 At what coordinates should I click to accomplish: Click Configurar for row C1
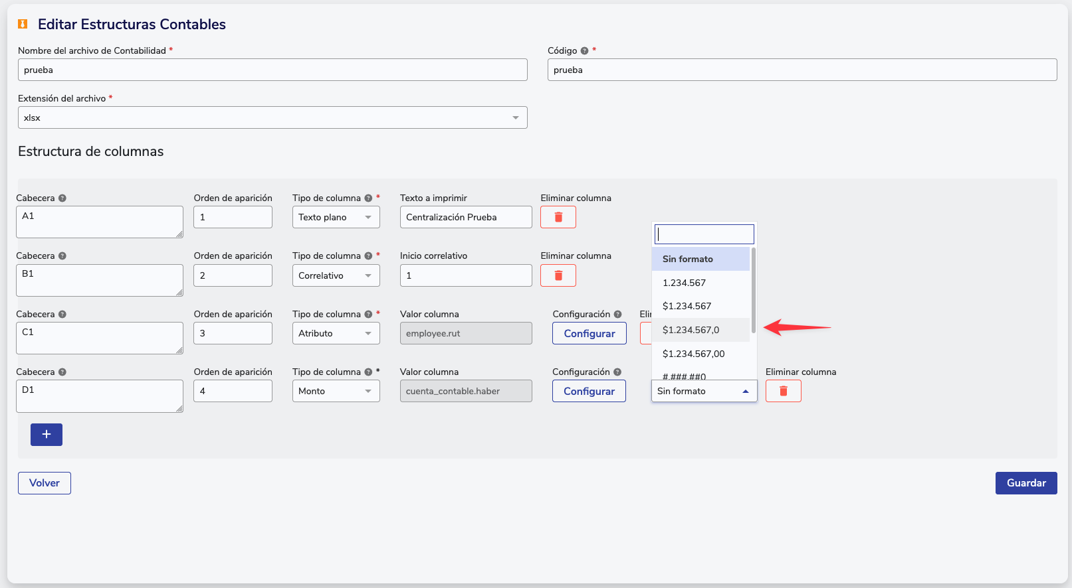tap(589, 333)
